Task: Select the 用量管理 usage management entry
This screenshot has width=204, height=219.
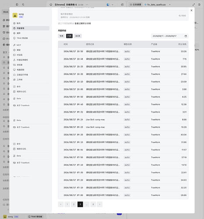Action: coord(31,28)
